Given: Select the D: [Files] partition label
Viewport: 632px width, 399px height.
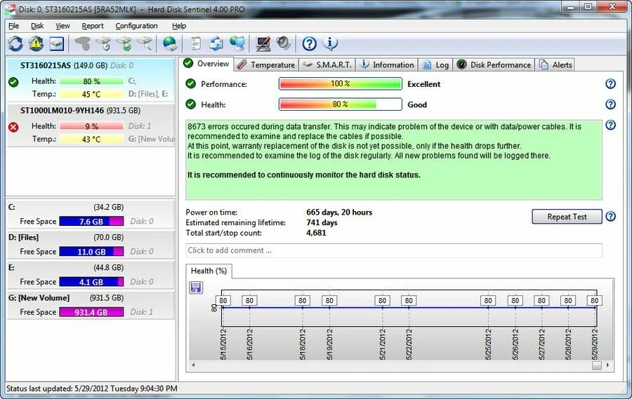Looking at the screenshot, I should pyautogui.click(x=23, y=238).
